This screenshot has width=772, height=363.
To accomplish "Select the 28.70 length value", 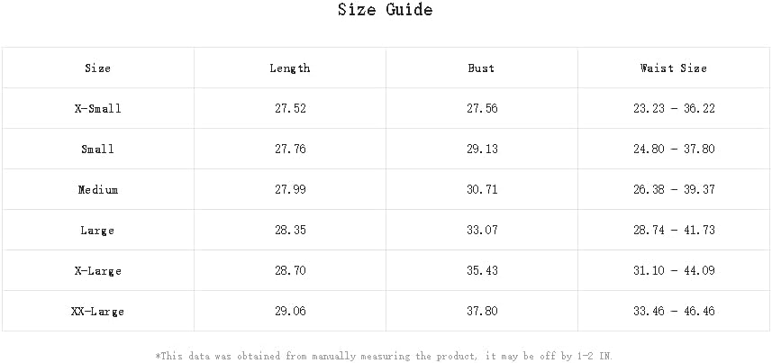I will click(x=290, y=271).
